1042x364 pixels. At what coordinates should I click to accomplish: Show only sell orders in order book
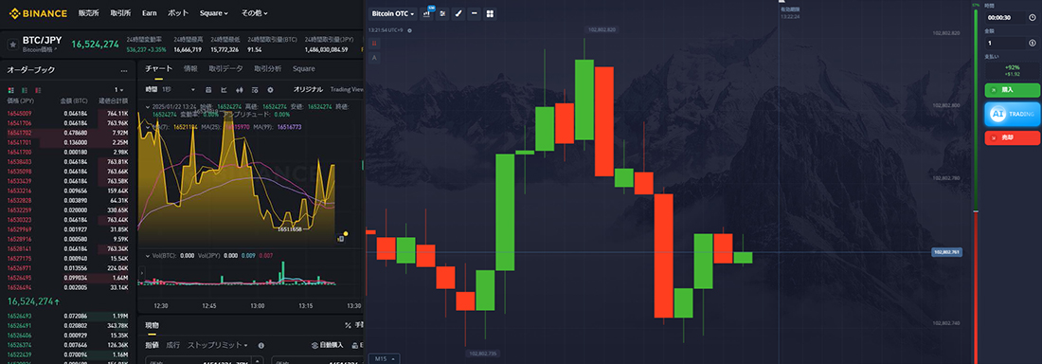click(x=39, y=90)
